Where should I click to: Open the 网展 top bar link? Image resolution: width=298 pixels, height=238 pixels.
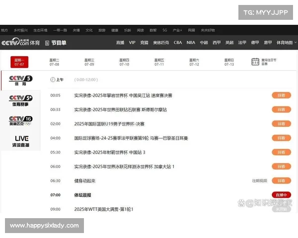tap(191, 30)
